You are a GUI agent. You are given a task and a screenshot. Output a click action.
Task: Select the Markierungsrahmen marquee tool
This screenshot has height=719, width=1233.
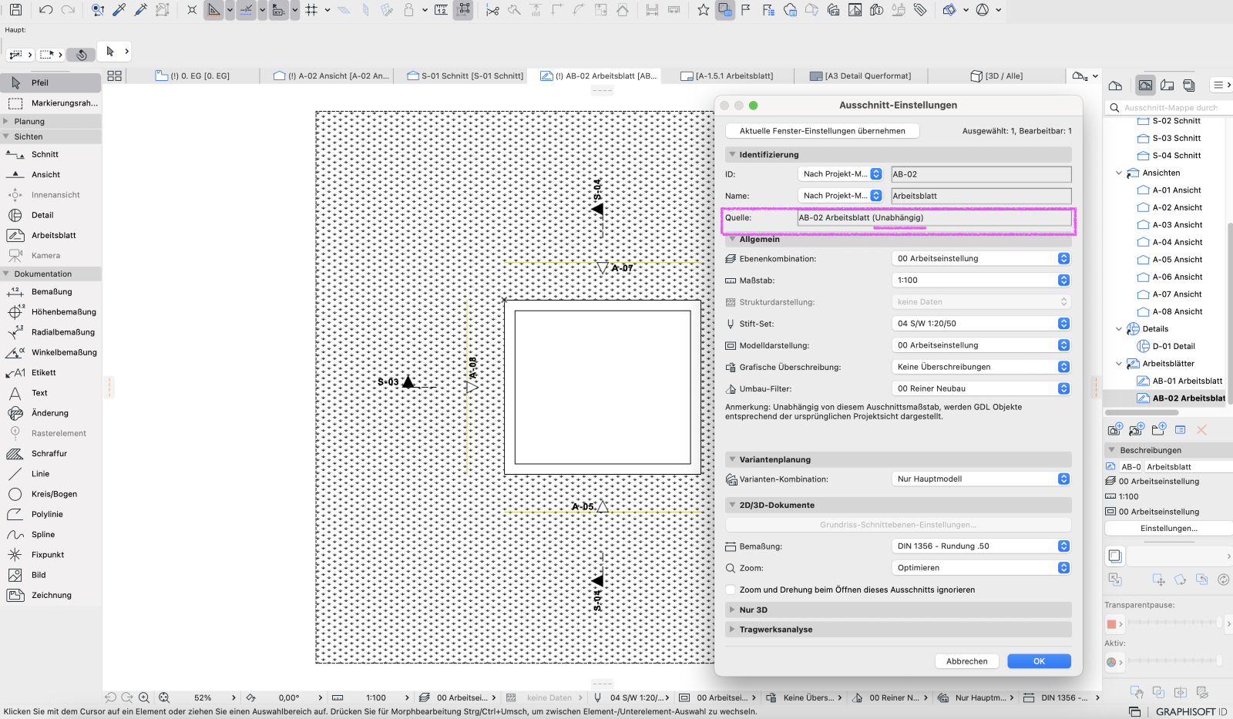coord(51,102)
